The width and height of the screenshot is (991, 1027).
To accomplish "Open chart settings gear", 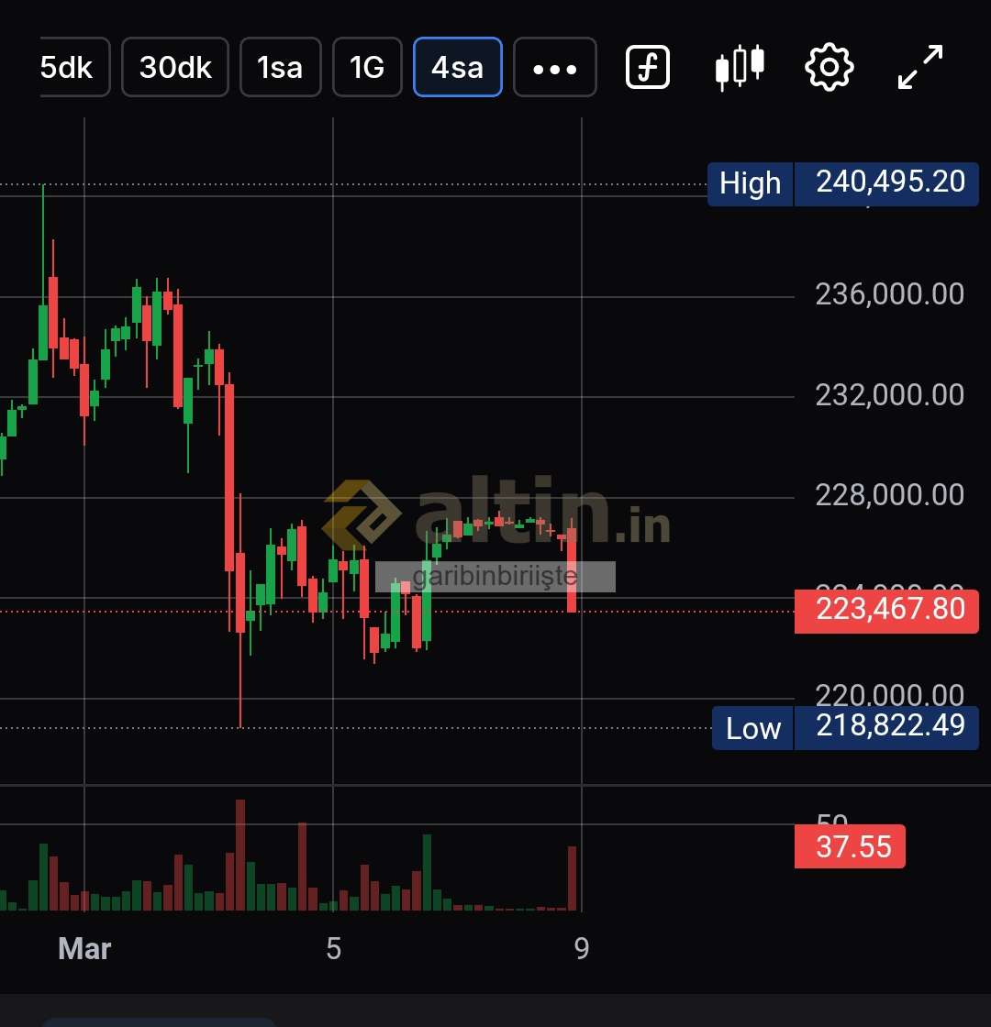I will click(x=829, y=67).
